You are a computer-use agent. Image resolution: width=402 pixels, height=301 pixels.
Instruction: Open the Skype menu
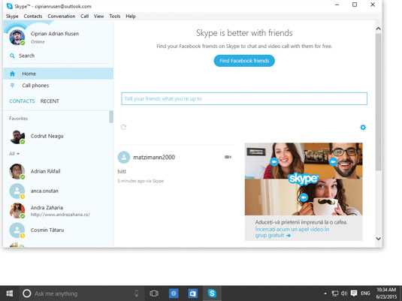point(12,17)
